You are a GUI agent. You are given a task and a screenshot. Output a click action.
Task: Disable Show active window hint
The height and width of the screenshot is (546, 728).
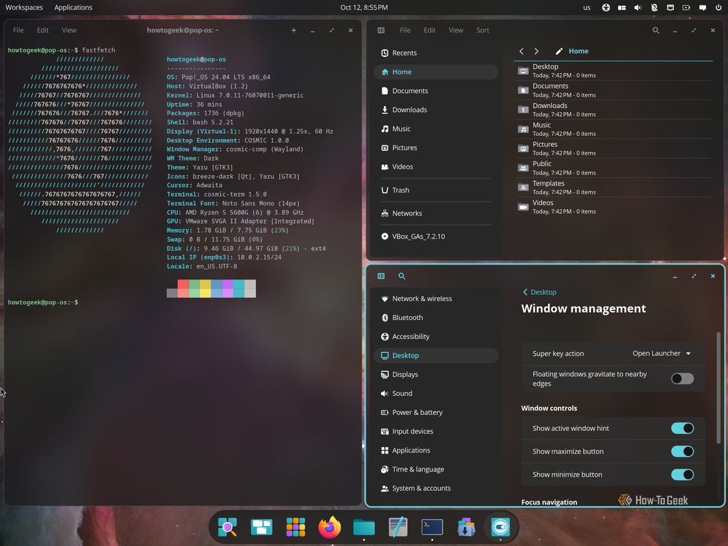pos(682,428)
